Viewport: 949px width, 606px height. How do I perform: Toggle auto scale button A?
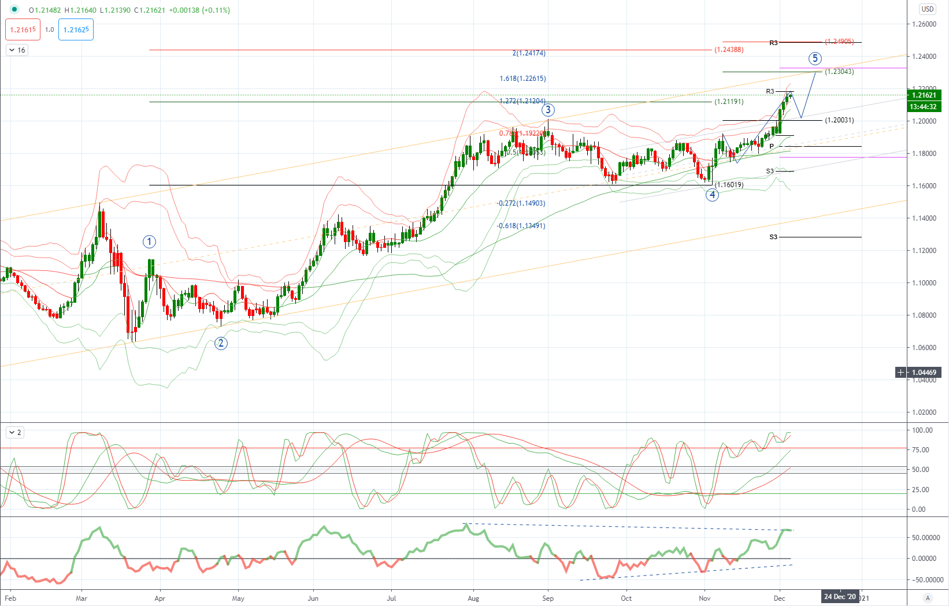[x=928, y=598]
